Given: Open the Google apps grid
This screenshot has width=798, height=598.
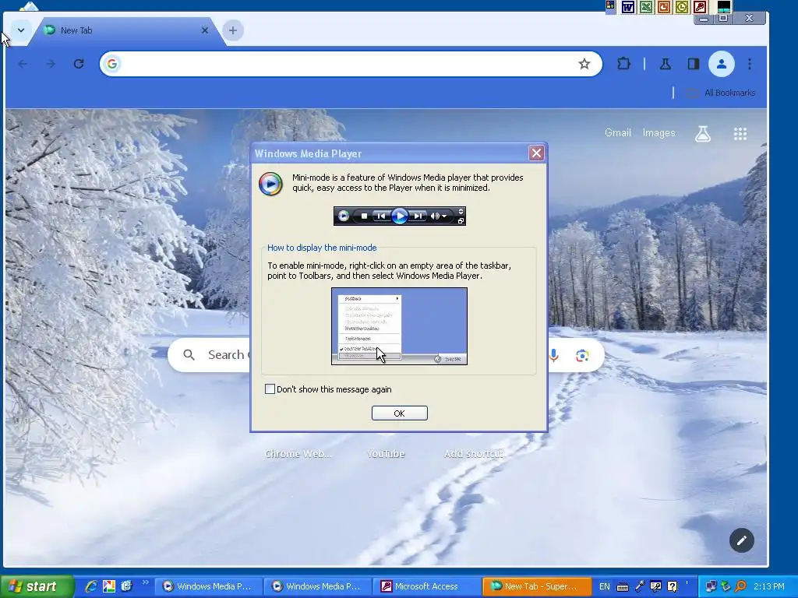Looking at the screenshot, I should point(740,134).
